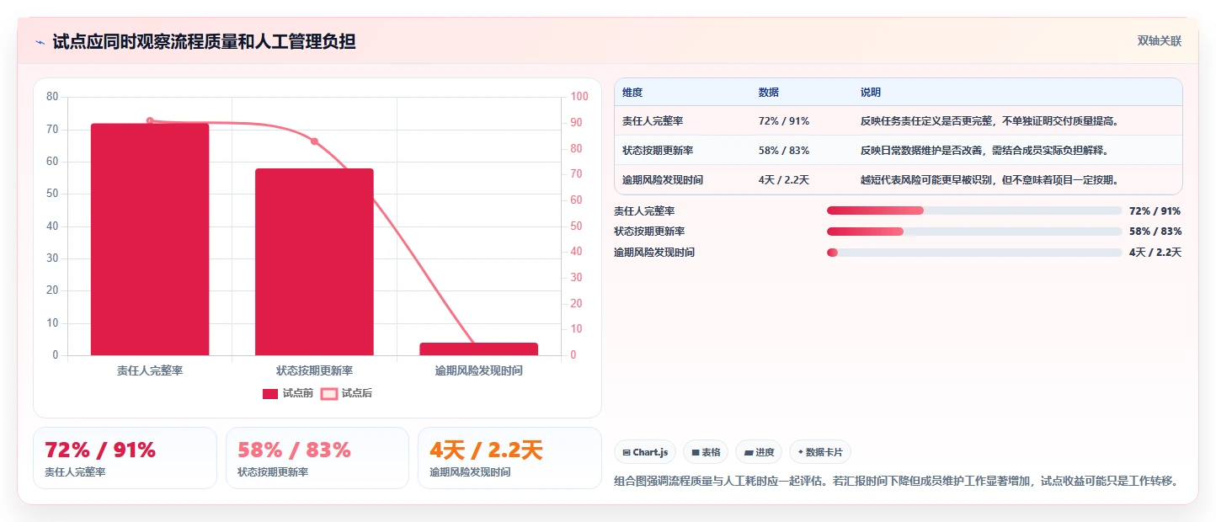The image size is (1216, 522).
Task: Open the 72% / 91% data card
Action: point(125,458)
